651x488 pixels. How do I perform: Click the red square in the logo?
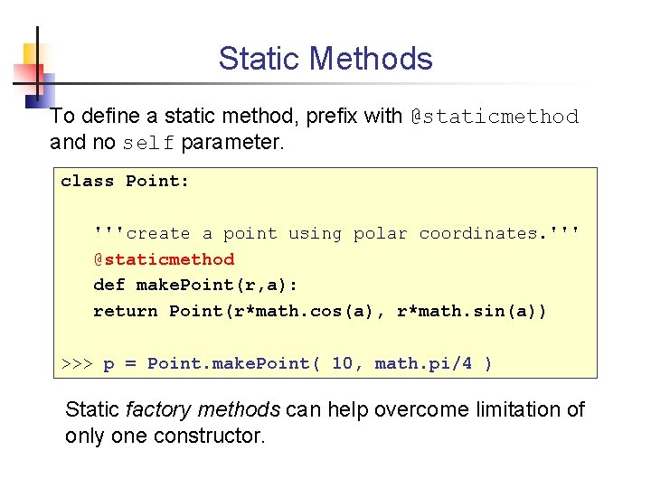pyautogui.click(x=28, y=78)
